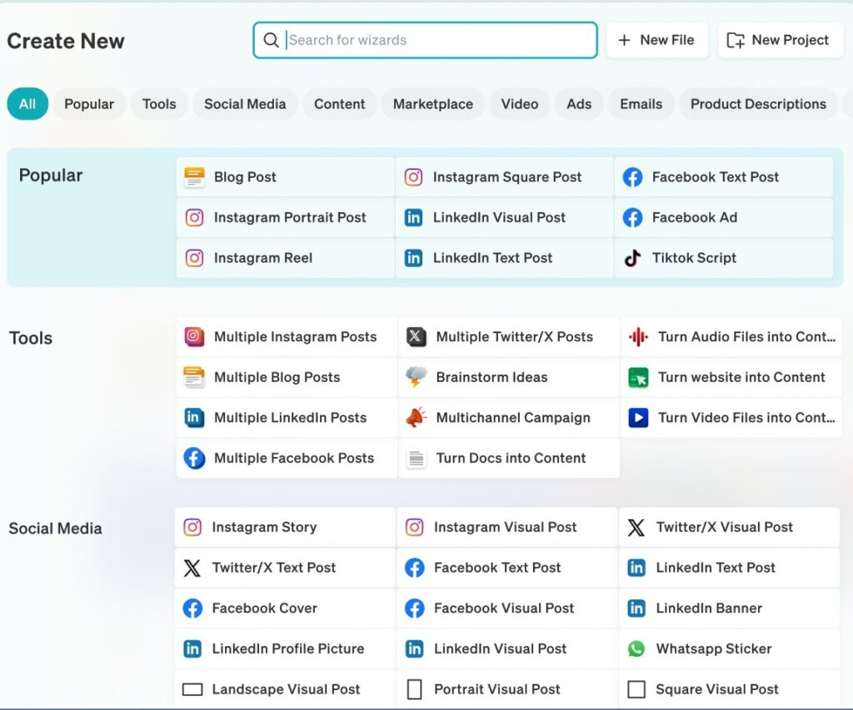The width and height of the screenshot is (853, 710).
Task: Click green icon for Turn website into Content
Action: [638, 377]
